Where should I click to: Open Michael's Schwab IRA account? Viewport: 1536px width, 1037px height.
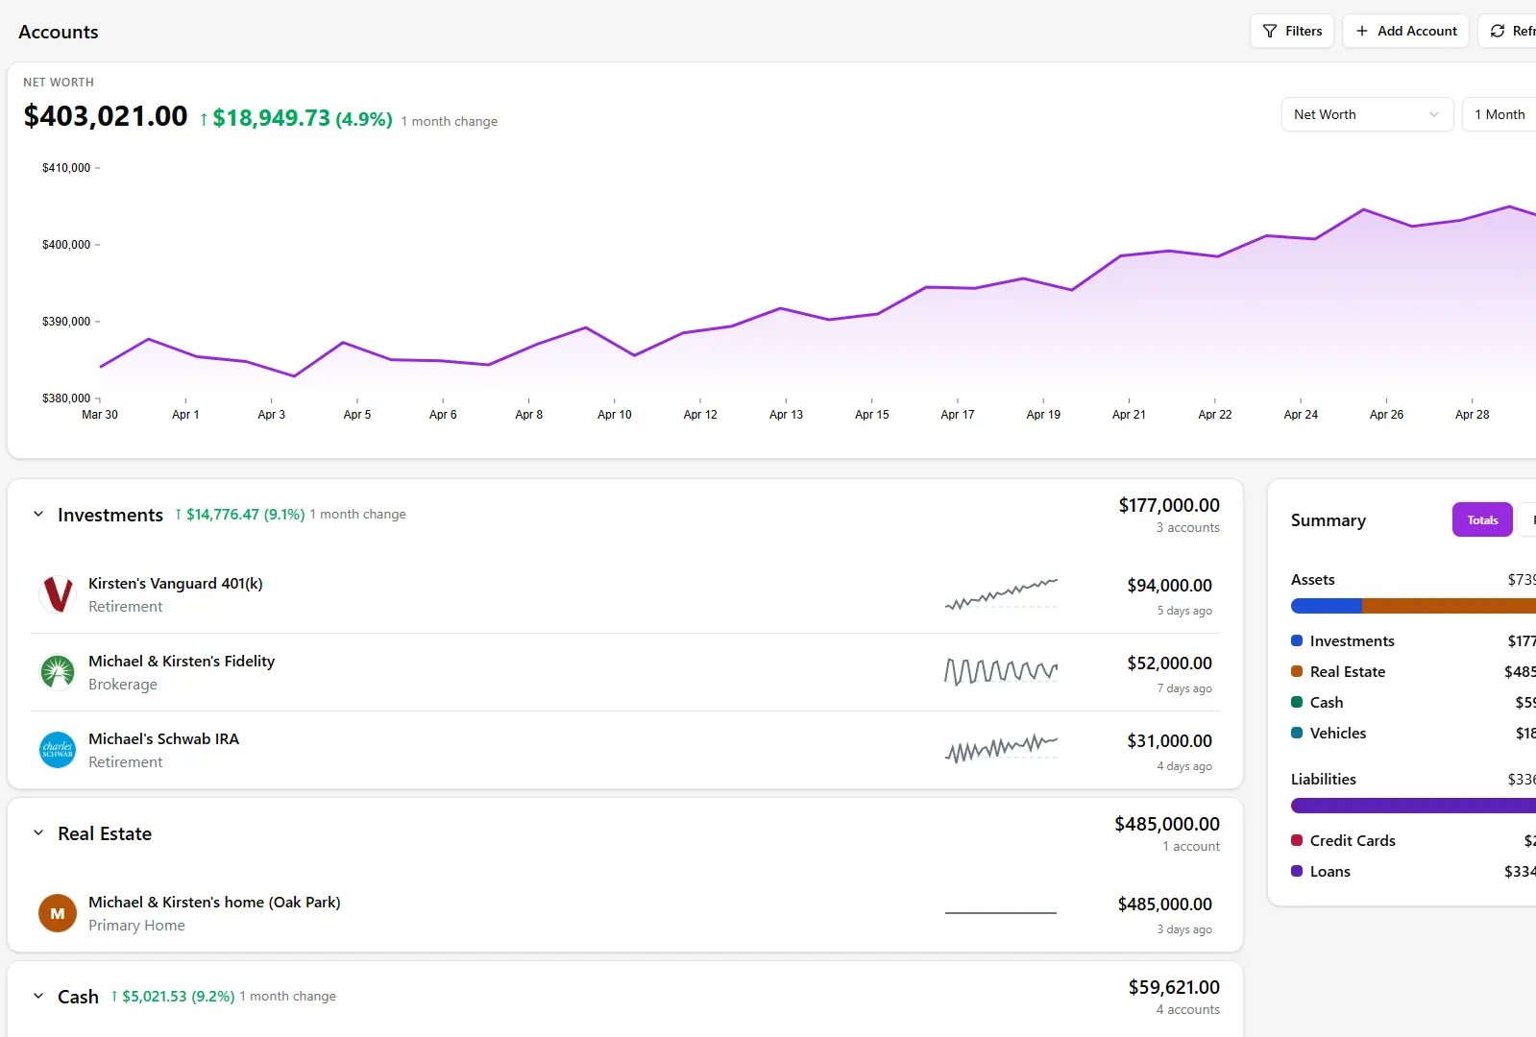click(625, 750)
